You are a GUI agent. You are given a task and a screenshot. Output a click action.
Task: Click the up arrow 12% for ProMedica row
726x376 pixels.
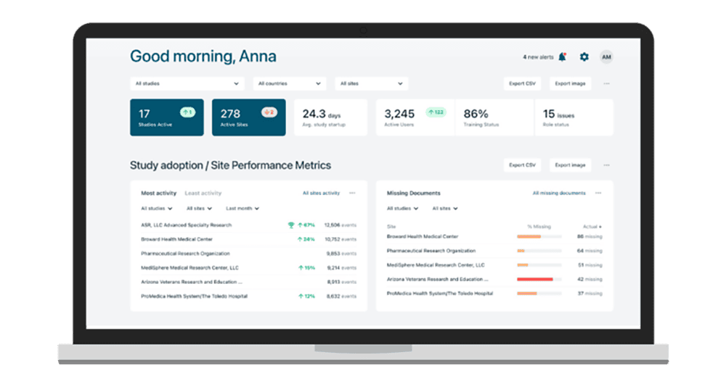[306, 296]
